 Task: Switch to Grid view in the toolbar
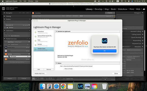(x=34, y=79)
